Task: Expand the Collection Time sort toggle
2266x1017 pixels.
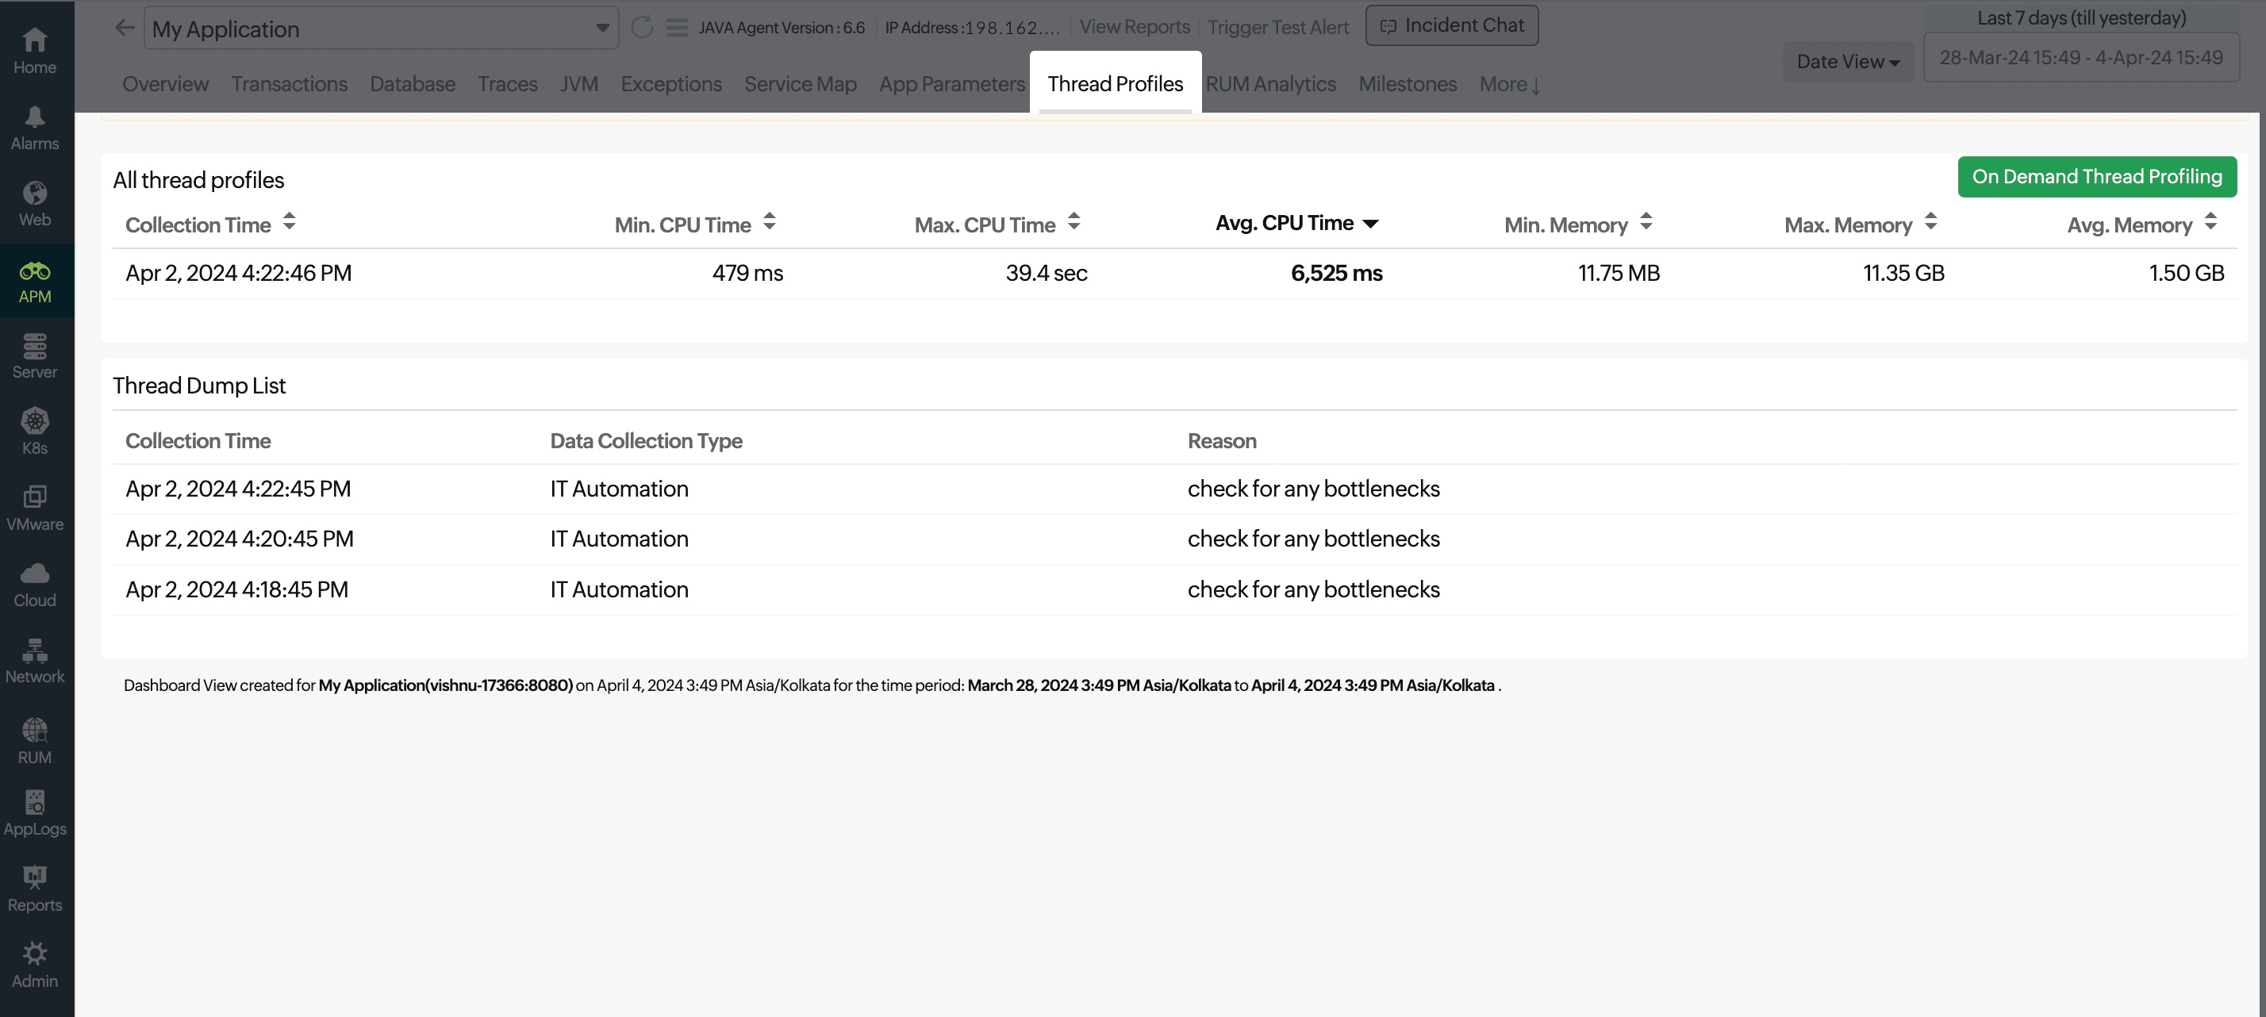Action: 289,224
